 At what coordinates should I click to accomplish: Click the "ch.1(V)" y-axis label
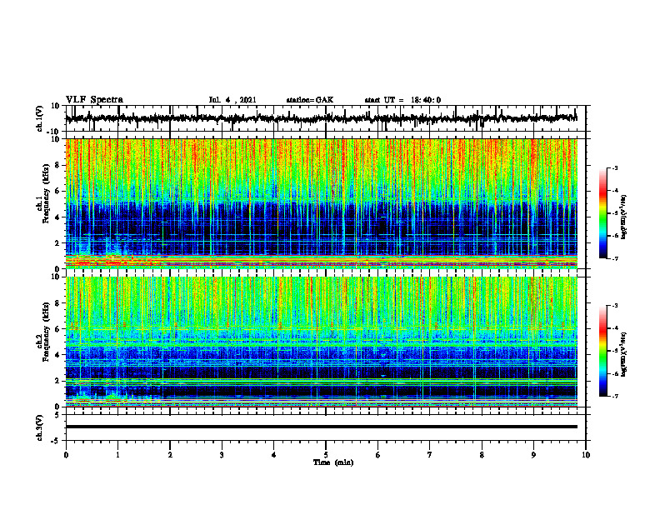coord(40,118)
